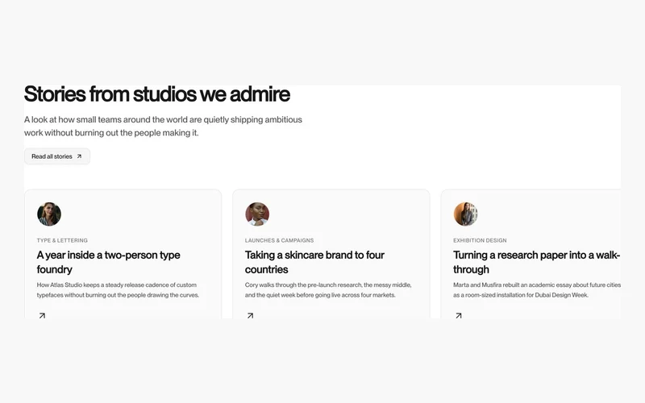This screenshot has width=645, height=403.
Task: Open arrow icon on the research paper card
Action: point(458,315)
